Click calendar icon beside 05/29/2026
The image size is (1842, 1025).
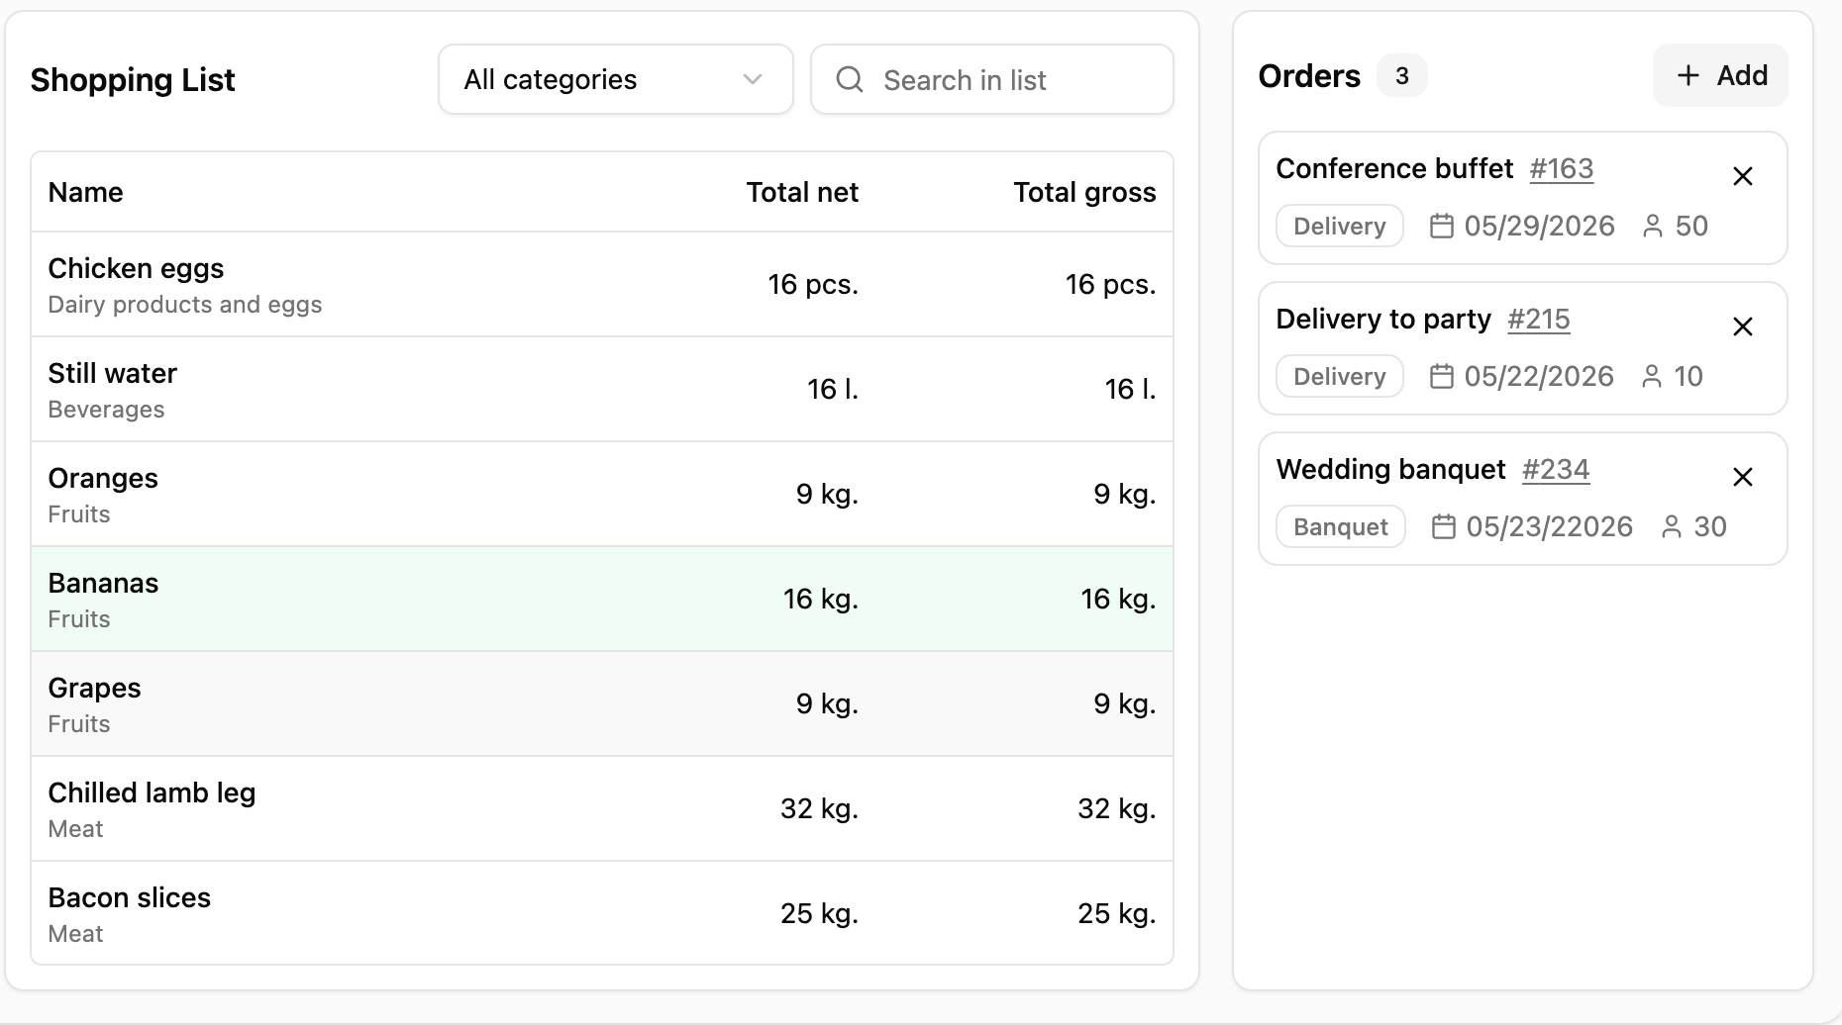click(1442, 227)
